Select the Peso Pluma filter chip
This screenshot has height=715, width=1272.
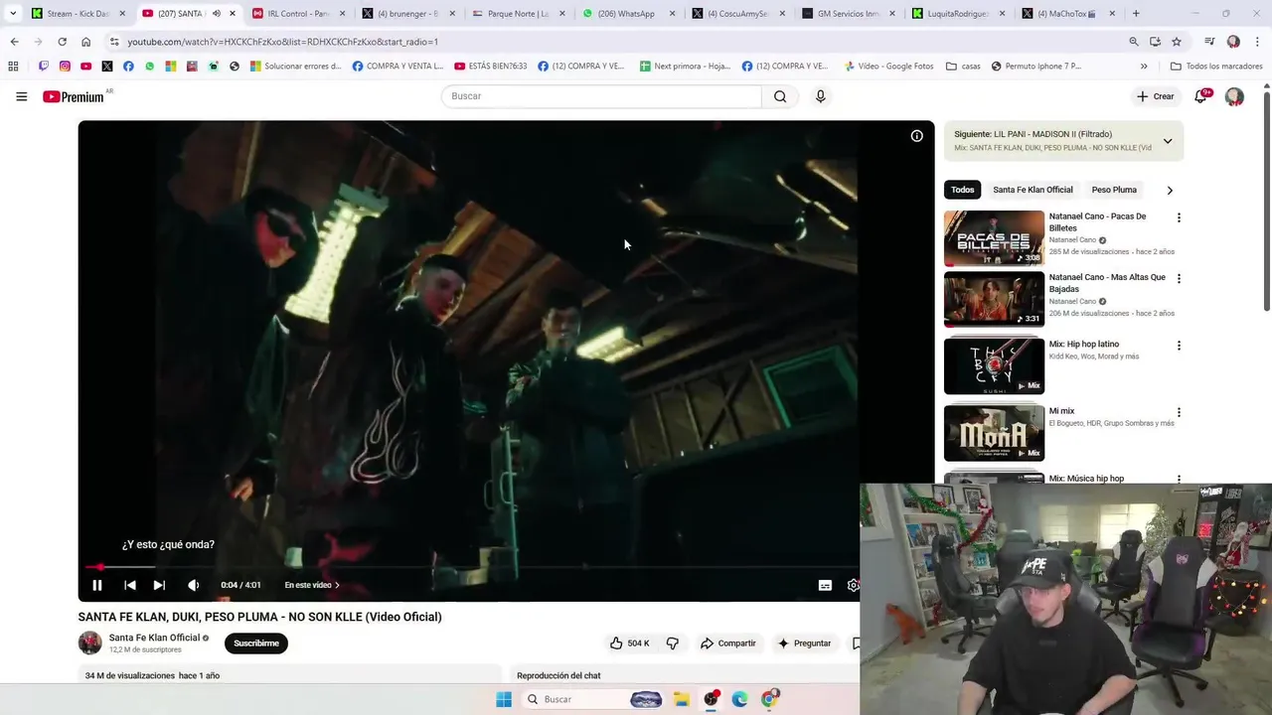tap(1114, 190)
